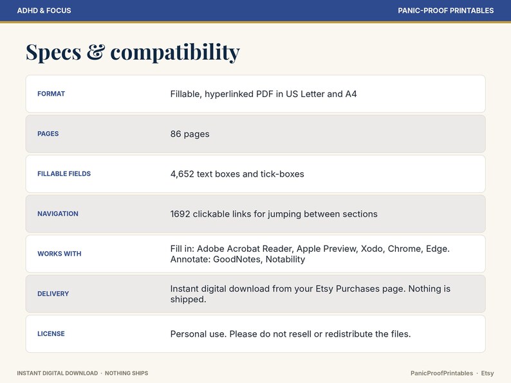Click 'PanicProofPrintables' footer text
This screenshot has height=383, width=511.
click(x=441, y=373)
